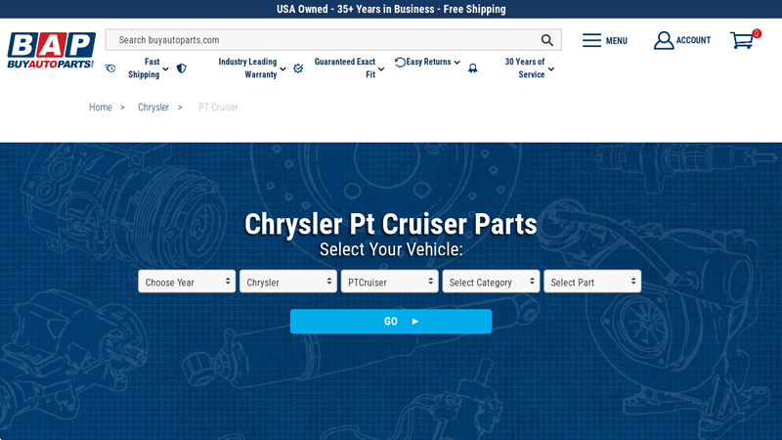Open the hamburger menu icon
The width and height of the screenshot is (782, 440).
click(x=591, y=40)
